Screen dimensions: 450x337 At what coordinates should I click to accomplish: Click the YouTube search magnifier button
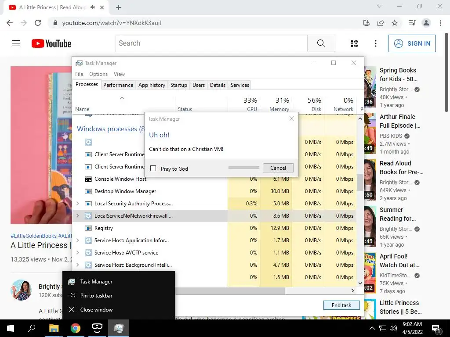pyautogui.click(x=321, y=43)
